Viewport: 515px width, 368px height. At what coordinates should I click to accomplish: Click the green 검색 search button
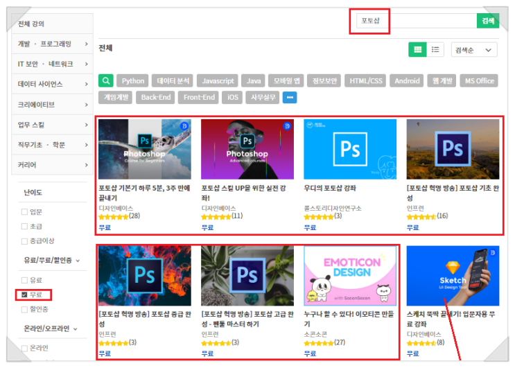coord(488,21)
